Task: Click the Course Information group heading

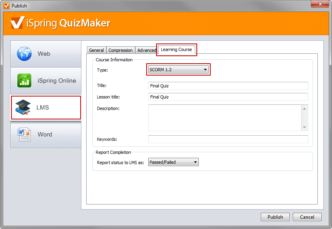Action: [114, 60]
